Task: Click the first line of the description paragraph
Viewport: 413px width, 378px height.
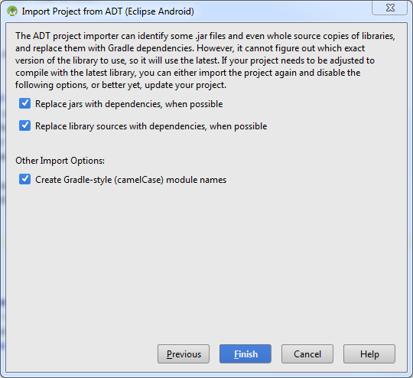Action: pos(205,36)
